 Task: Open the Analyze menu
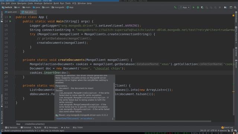[38, 3]
